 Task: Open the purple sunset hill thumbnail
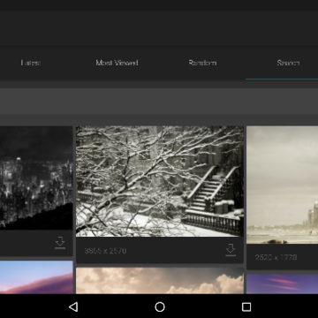pyautogui.click(x=36, y=277)
